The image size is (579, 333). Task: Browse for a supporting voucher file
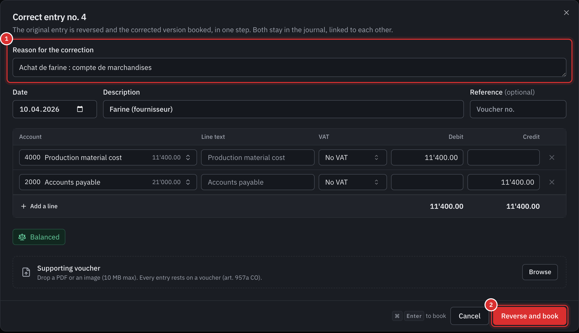coord(540,272)
